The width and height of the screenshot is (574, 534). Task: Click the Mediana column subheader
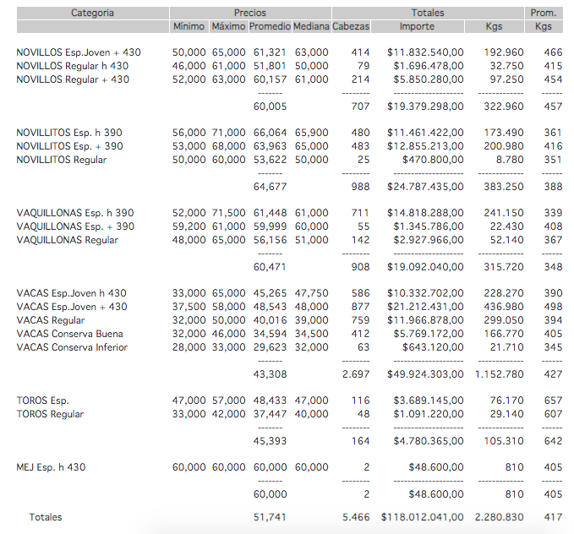click(x=310, y=27)
